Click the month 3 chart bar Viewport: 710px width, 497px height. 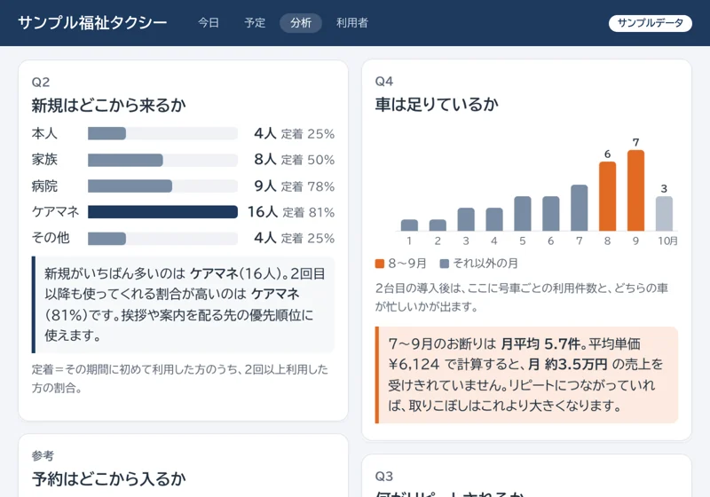(x=466, y=219)
